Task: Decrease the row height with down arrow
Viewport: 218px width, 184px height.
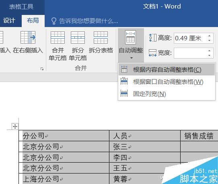Action: tap(210, 40)
